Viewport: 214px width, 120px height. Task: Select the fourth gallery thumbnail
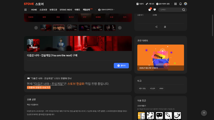pyautogui.click(x=84, y=28)
